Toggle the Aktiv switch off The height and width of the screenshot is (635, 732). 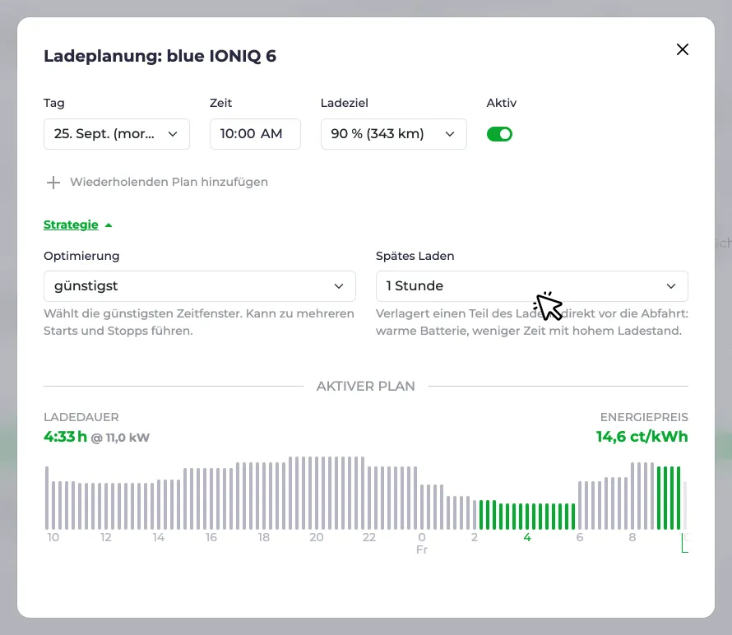499,134
